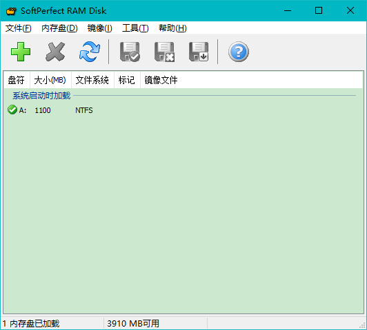Select the A: 1100 NTFS disk row
The width and height of the screenshot is (367, 330).
click(183, 110)
